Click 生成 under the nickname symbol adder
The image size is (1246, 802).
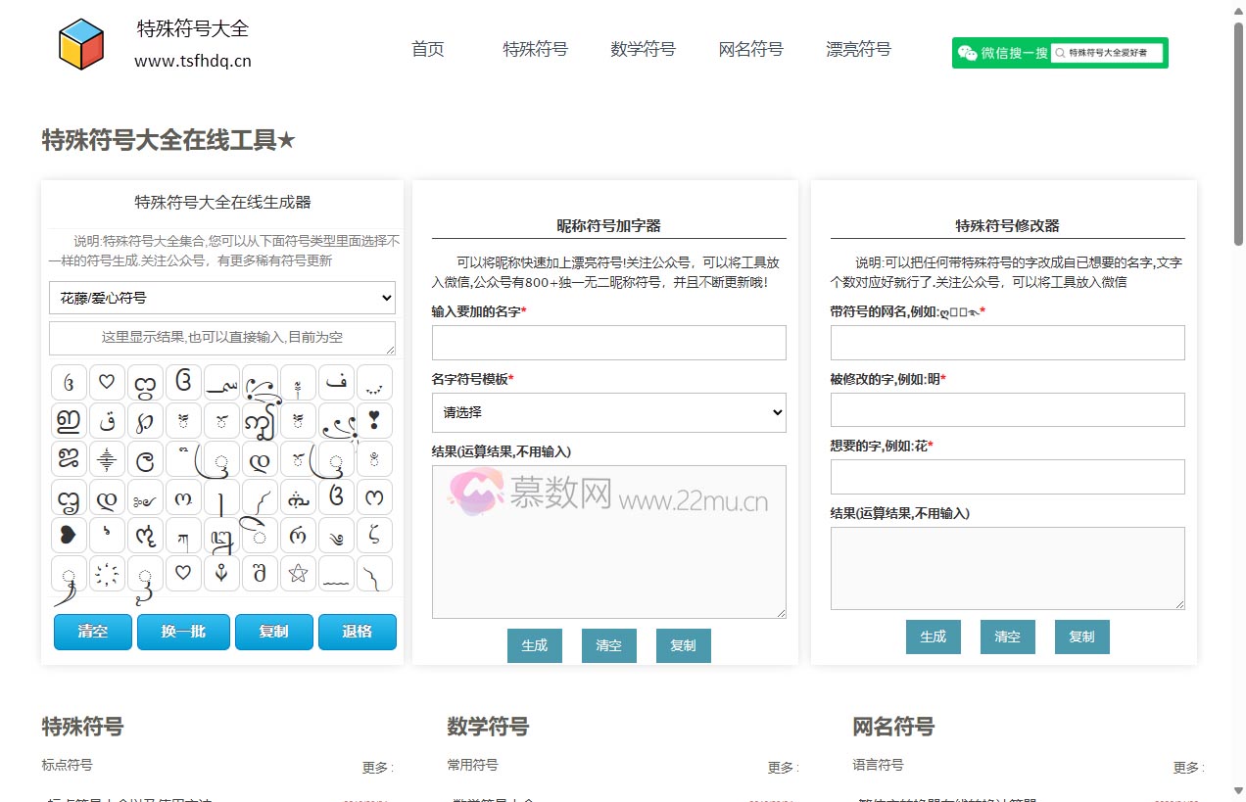pyautogui.click(x=534, y=646)
